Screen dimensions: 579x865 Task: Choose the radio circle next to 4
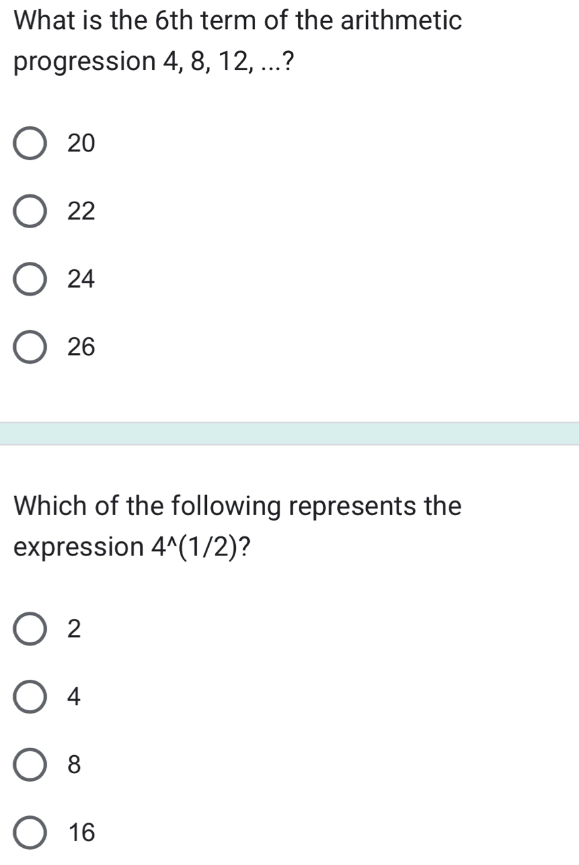click(30, 697)
